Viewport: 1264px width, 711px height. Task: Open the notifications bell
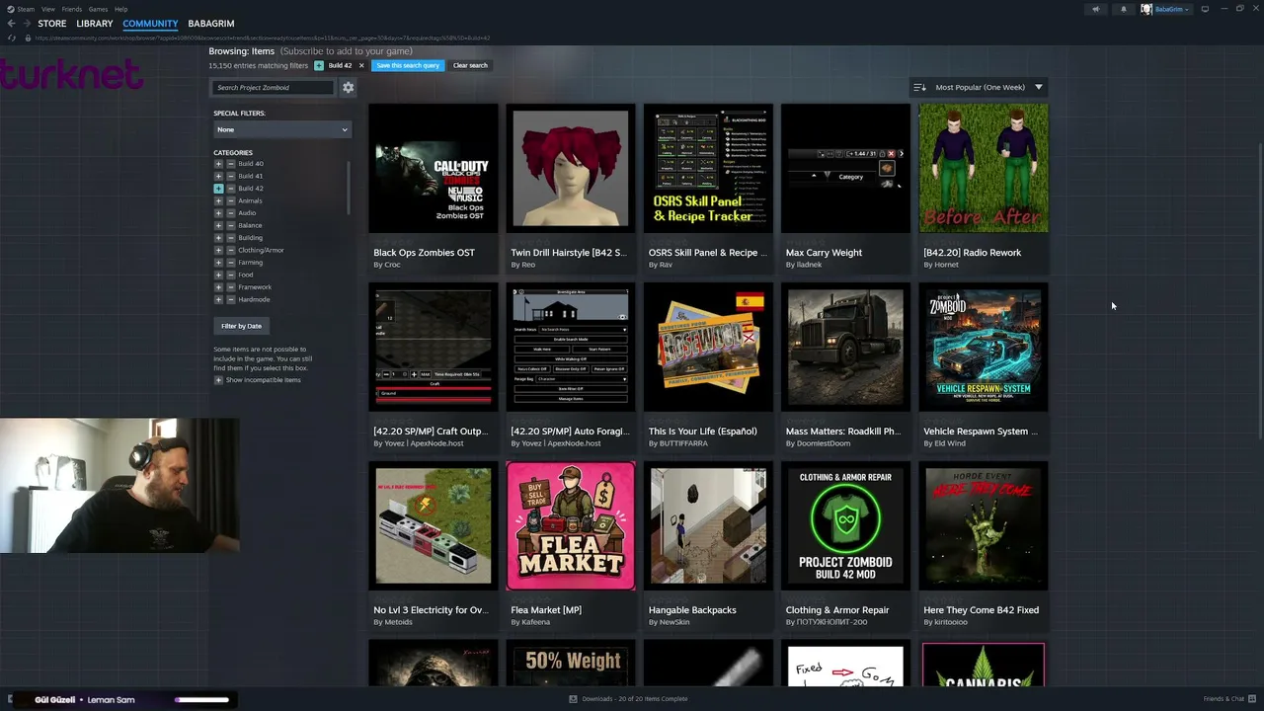click(x=1123, y=9)
